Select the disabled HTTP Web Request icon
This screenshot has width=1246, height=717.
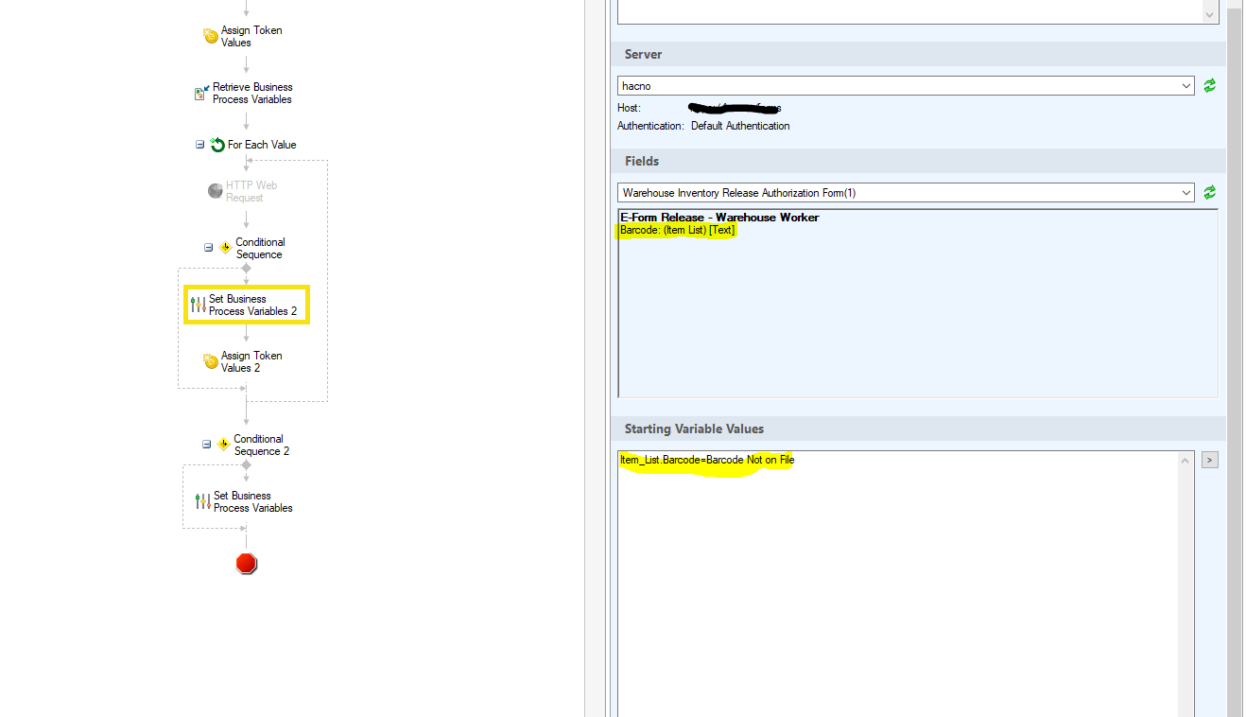[x=215, y=191]
